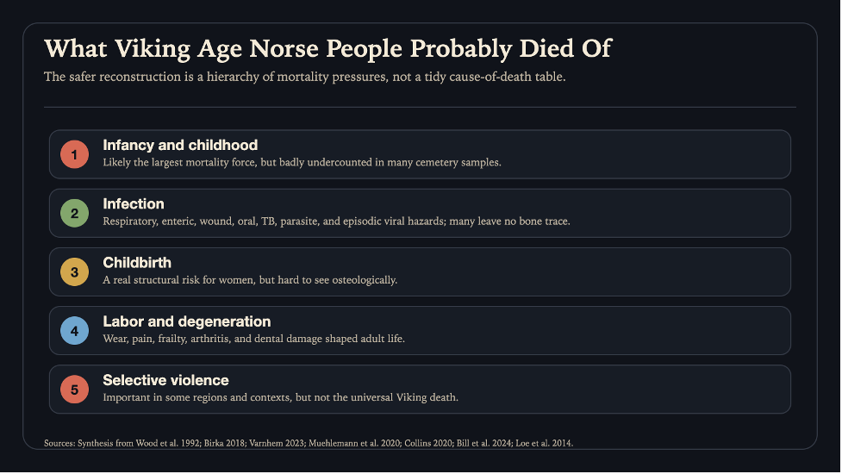
Task: Click the yellow number 3 circle badge
Action: (x=74, y=272)
